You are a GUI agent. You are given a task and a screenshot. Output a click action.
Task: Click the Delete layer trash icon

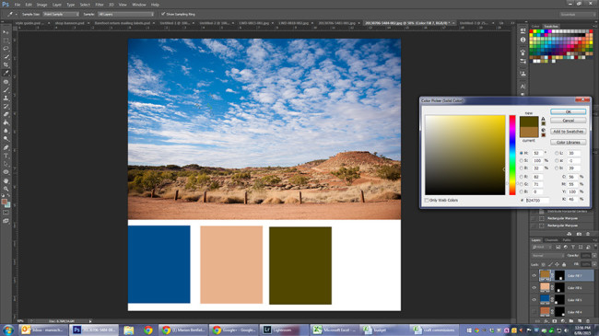588,321
